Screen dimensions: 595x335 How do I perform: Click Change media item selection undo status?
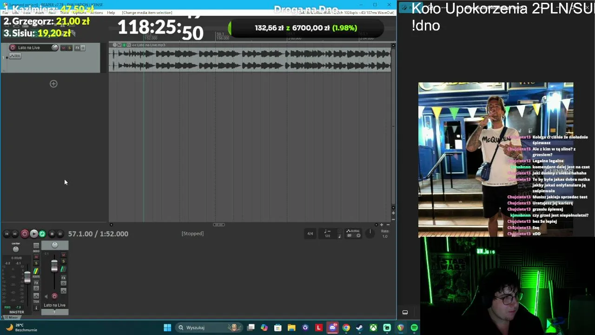(147, 13)
